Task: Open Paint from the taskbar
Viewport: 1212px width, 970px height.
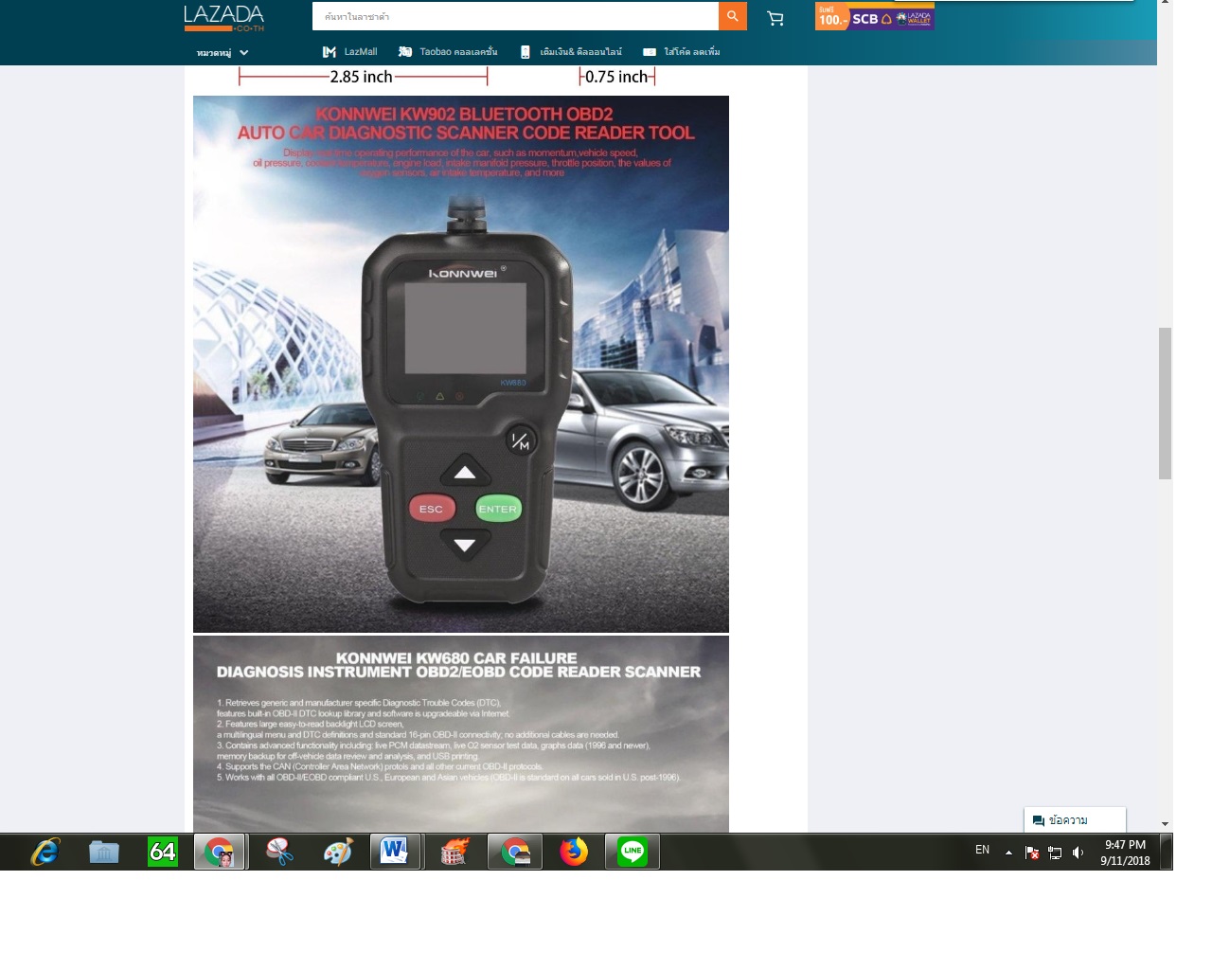Action: [x=338, y=852]
